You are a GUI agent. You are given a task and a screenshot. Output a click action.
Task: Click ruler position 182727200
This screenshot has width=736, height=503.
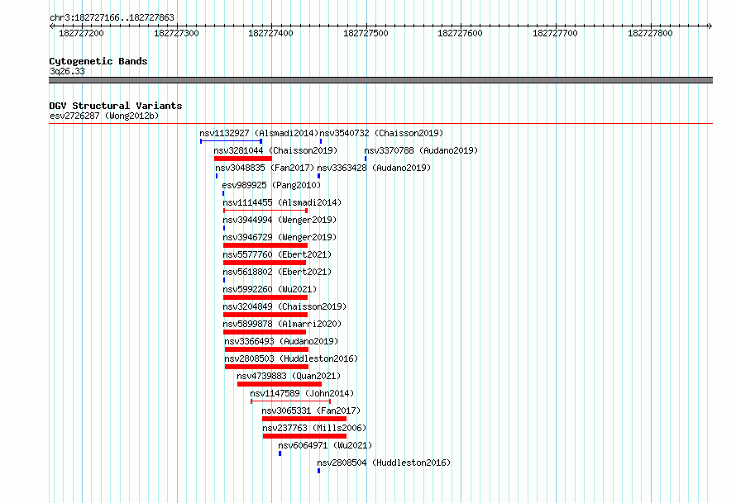click(81, 33)
